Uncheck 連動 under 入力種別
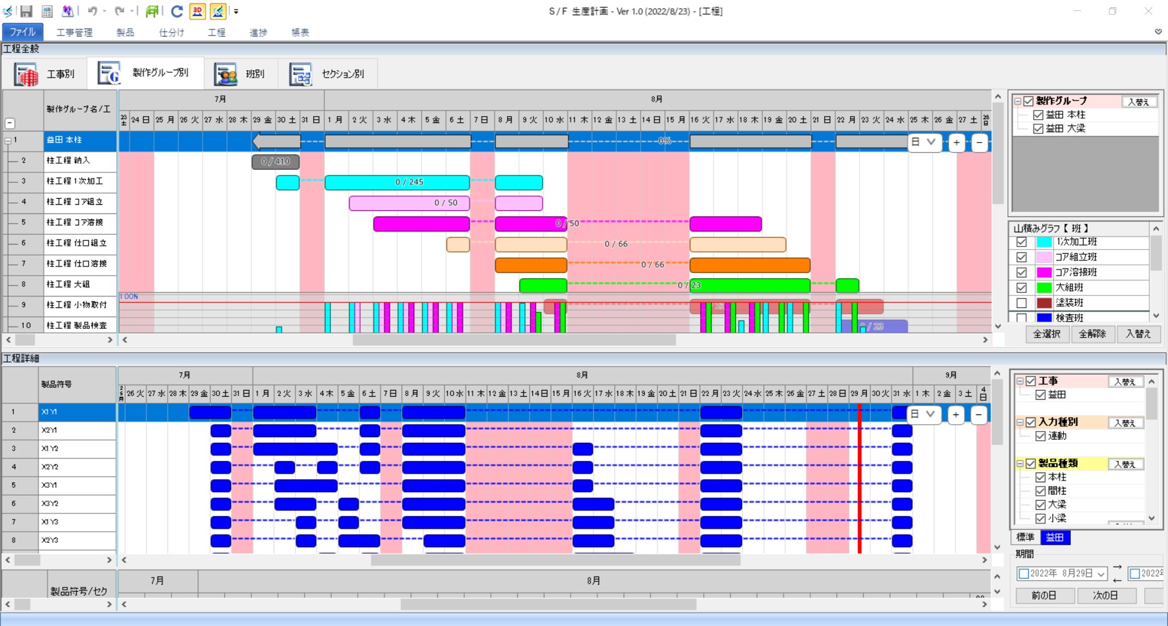 (1040, 436)
